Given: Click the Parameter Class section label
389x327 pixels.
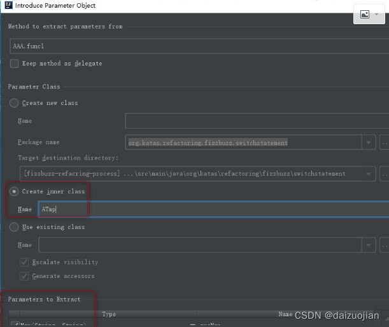Looking at the screenshot, I should pyautogui.click(x=34, y=87).
